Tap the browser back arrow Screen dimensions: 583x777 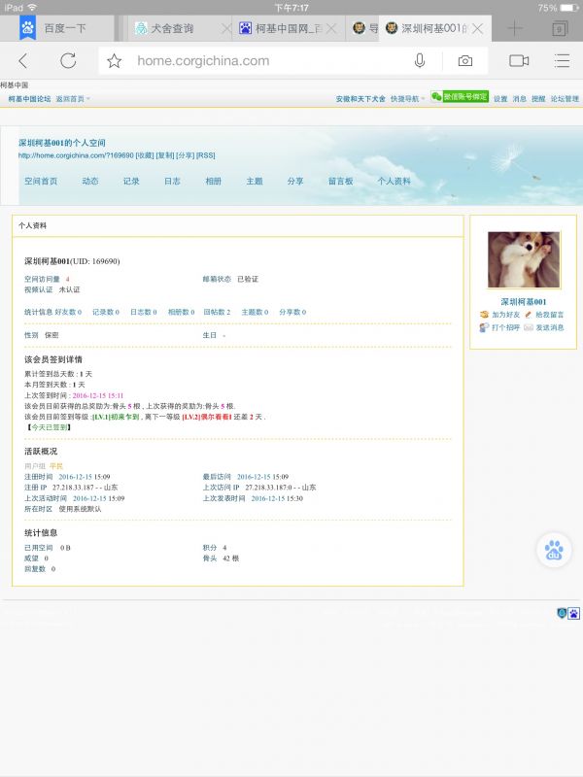pyautogui.click(x=23, y=60)
